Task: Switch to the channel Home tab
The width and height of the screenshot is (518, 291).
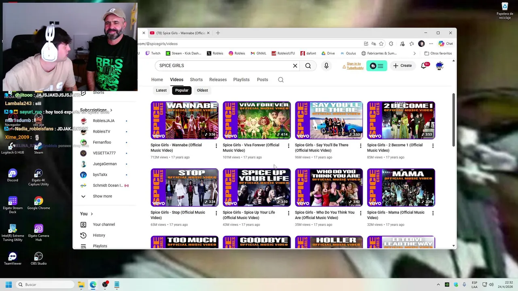Action: [157, 80]
